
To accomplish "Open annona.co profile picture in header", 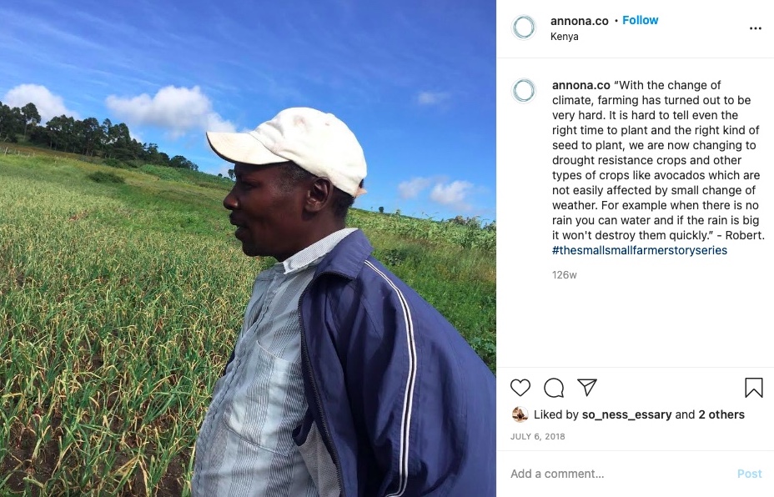I will tap(524, 28).
